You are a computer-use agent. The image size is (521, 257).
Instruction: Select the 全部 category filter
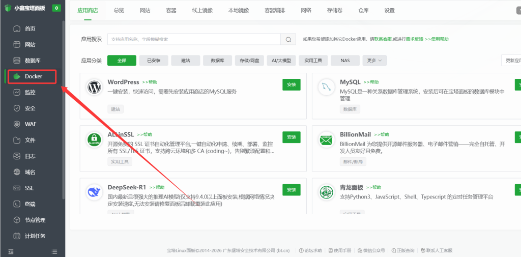pyautogui.click(x=122, y=61)
